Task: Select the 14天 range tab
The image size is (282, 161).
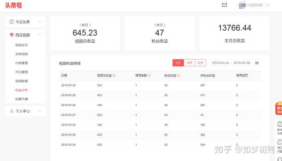Action: pos(189,63)
